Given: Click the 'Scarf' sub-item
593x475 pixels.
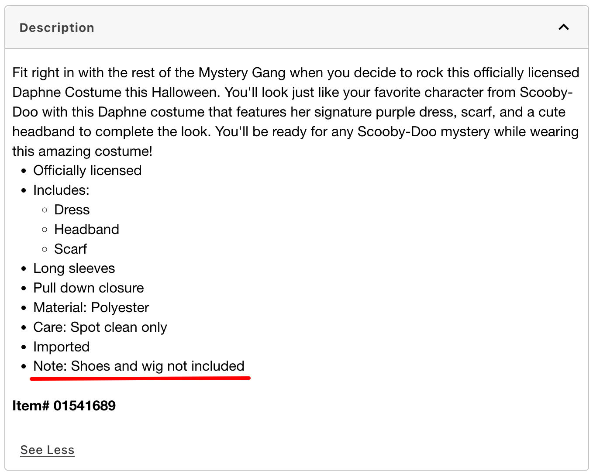Looking at the screenshot, I should pos(70,249).
